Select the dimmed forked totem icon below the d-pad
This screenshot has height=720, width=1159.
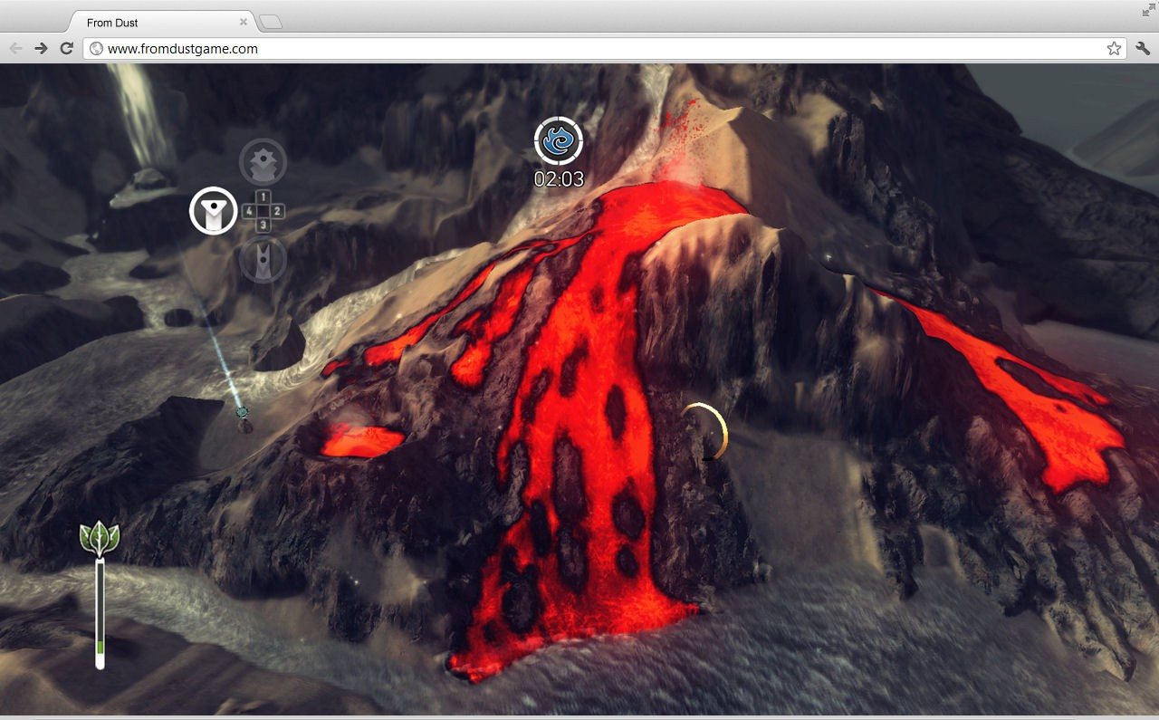[x=263, y=259]
